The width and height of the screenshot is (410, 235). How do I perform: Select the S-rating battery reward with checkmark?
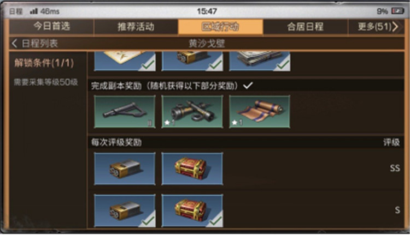tap(125, 210)
